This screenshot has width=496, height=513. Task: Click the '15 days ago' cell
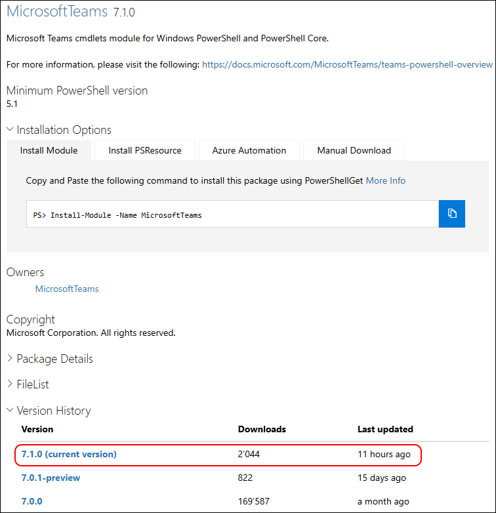(382, 478)
